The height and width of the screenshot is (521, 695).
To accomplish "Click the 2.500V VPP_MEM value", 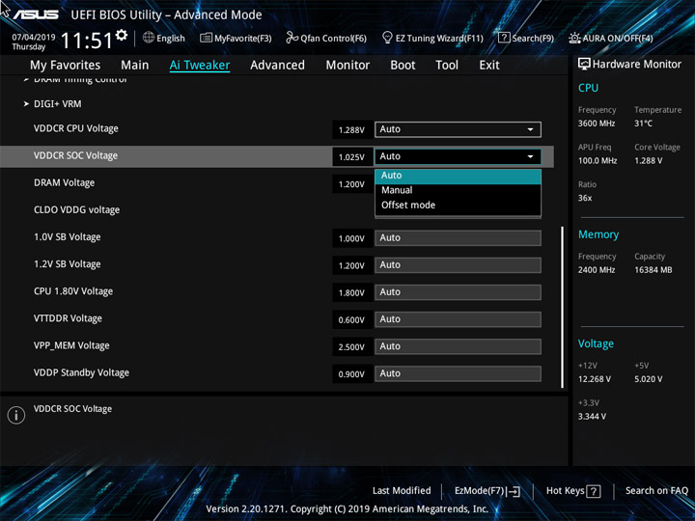I will pyautogui.click(x=352, y=347).
